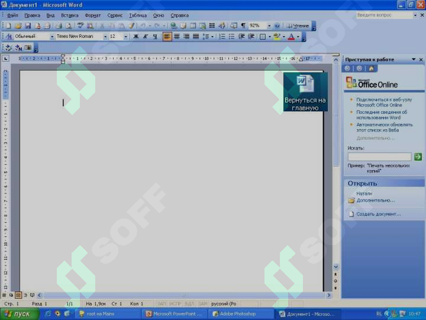Save the document with the floppy disk icon
The image size is (426, 320).
(28, 26)
